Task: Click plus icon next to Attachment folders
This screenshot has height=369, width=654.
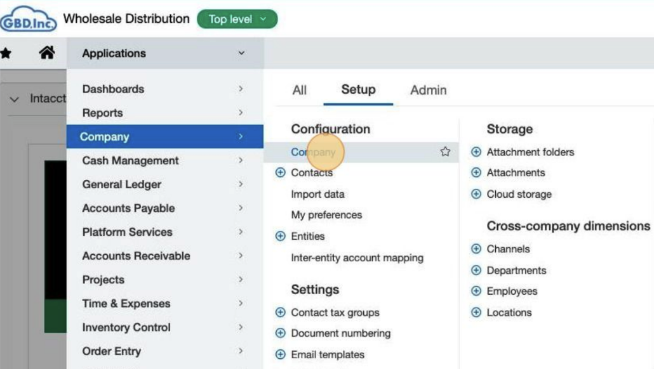Action: point(476,152)
